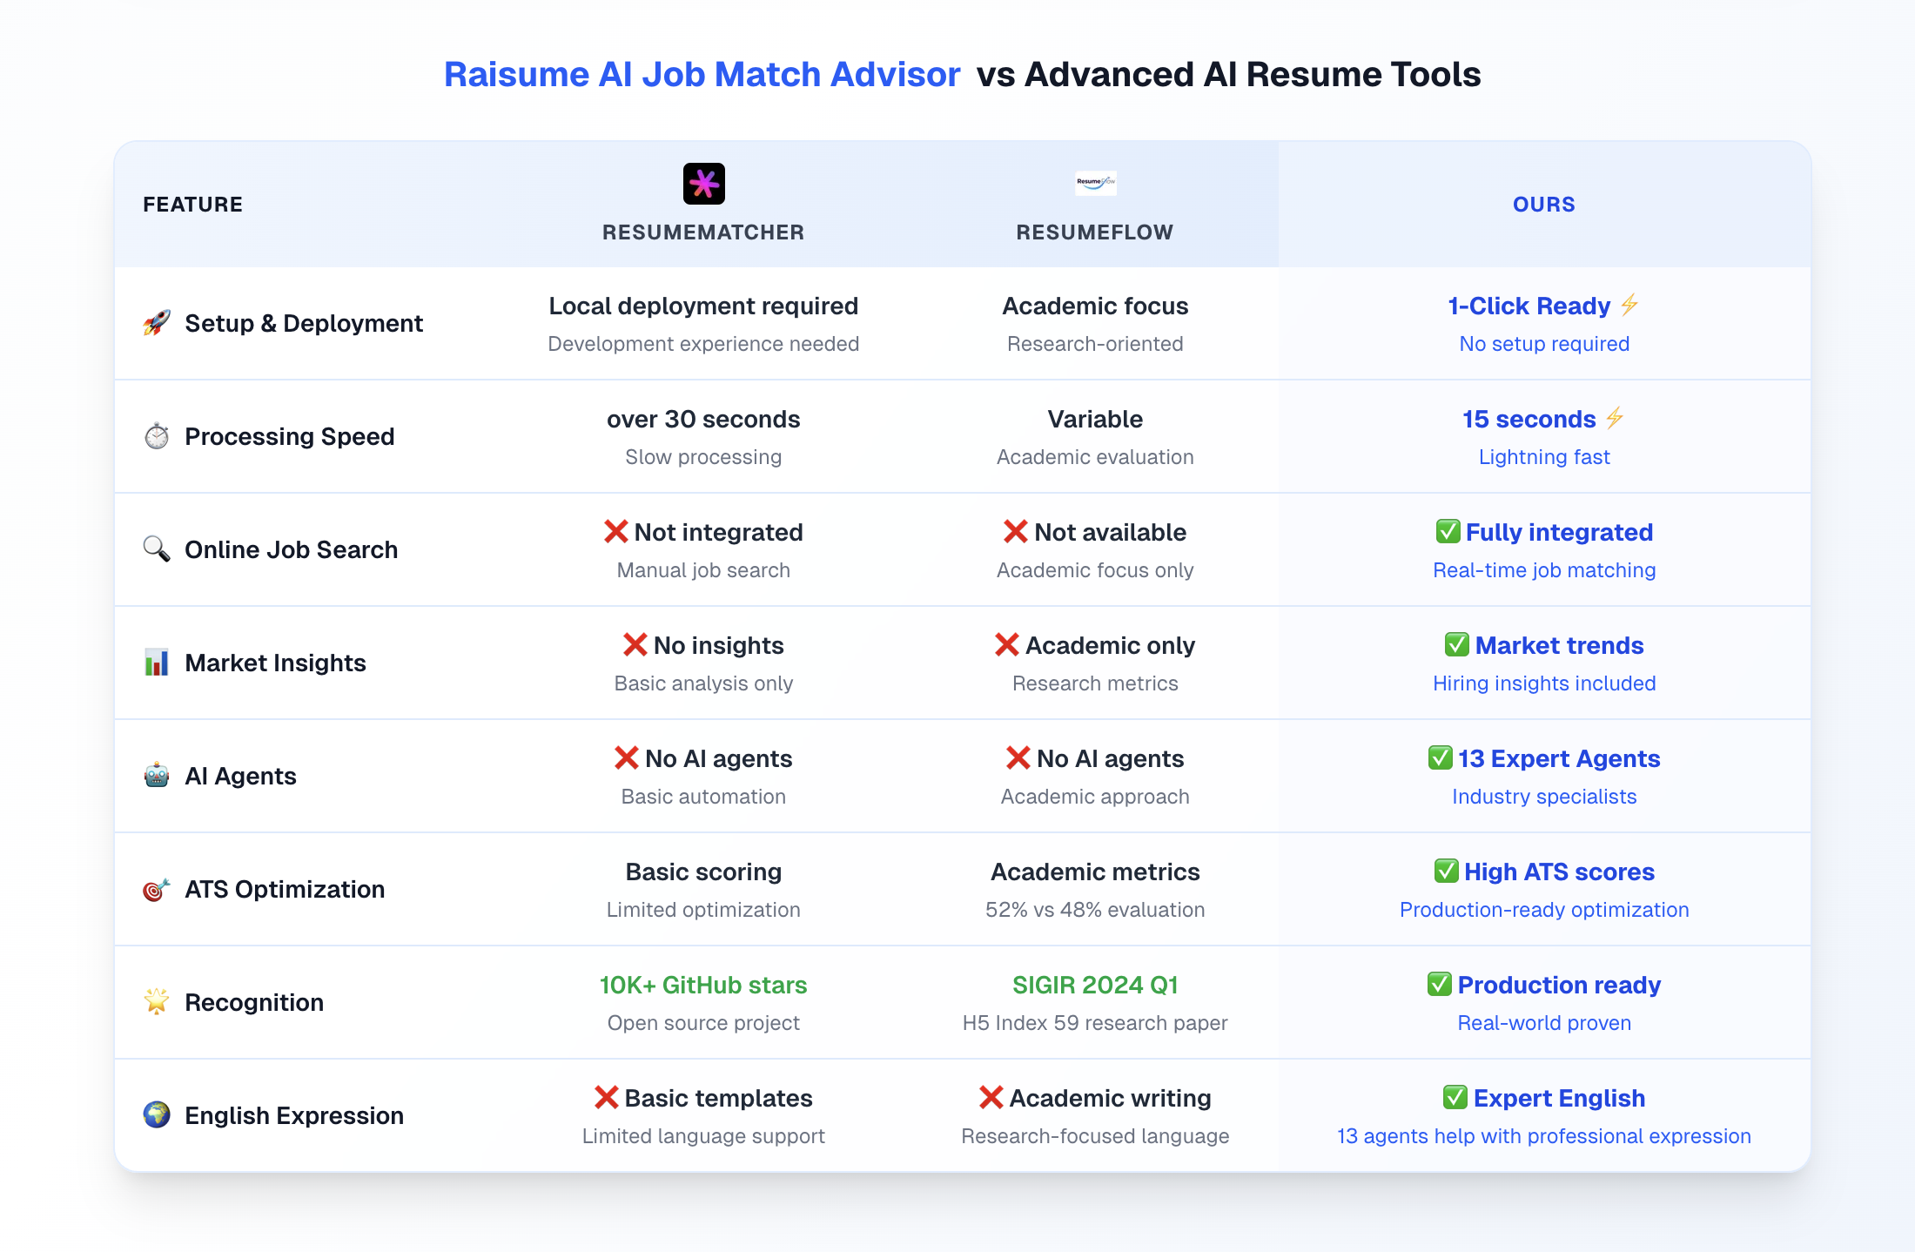Click the rocket icon beside Setup & Deployment
Viewport: 1915px width, 1252px height.
click(x=157, y=323)
